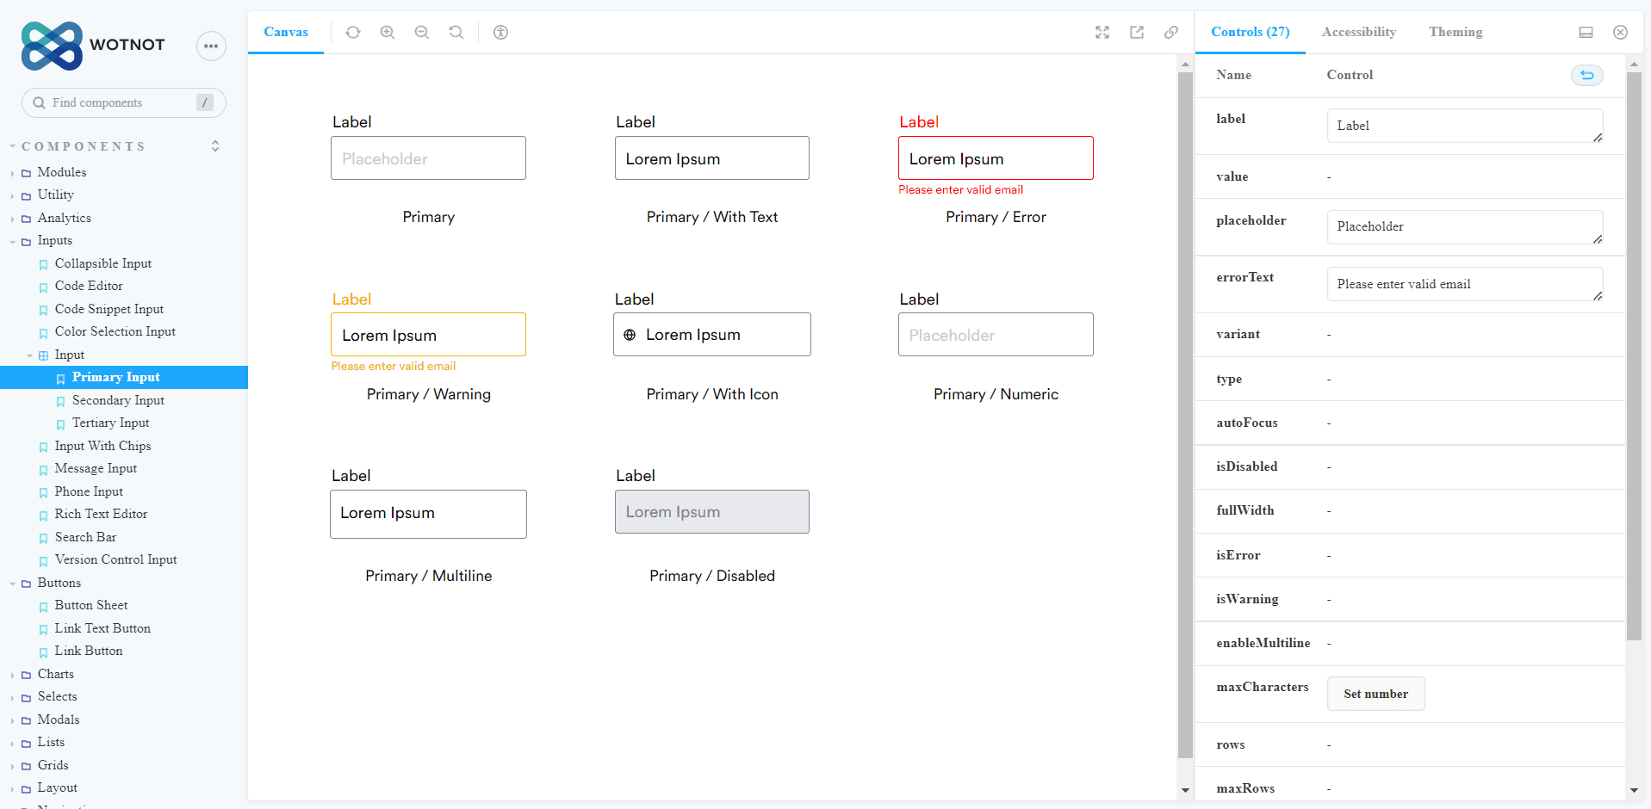Select Collapsible Input story
1651x809 pixels.
point(103,263)
